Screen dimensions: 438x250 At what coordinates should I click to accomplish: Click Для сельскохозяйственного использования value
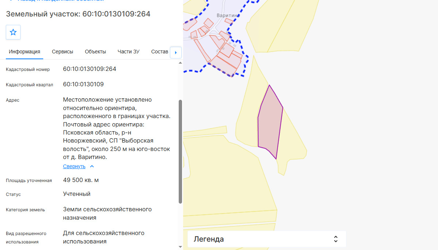tap(104, 237)
